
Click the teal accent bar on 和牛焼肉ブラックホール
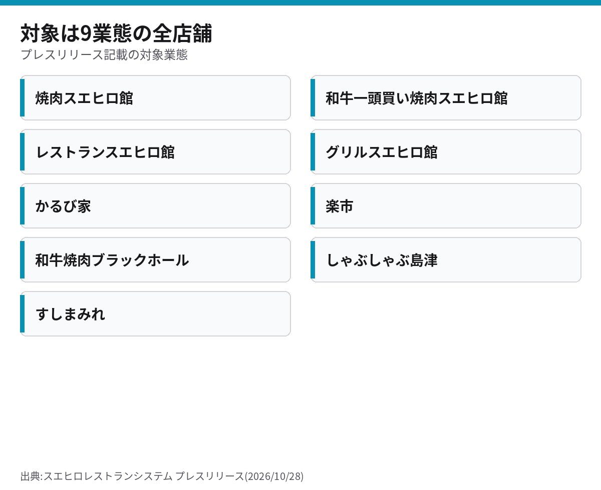click(22, 260)
